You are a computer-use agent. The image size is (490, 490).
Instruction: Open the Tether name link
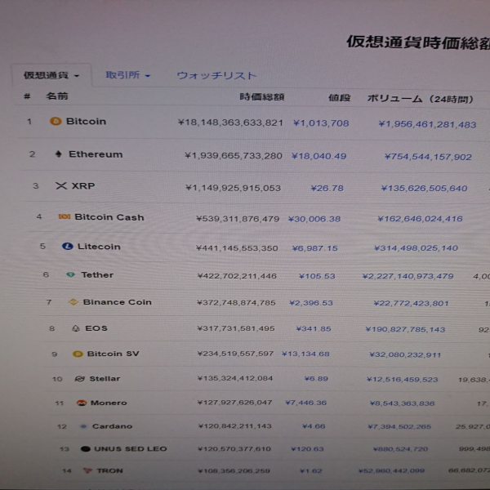[x=97, y=275]
